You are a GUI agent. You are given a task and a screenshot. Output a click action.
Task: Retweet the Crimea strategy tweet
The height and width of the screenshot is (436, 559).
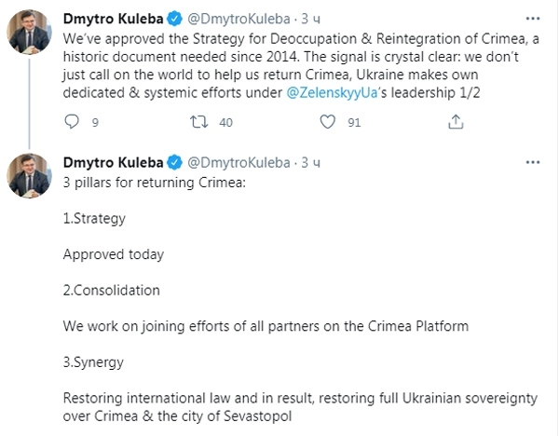point(199,122)
